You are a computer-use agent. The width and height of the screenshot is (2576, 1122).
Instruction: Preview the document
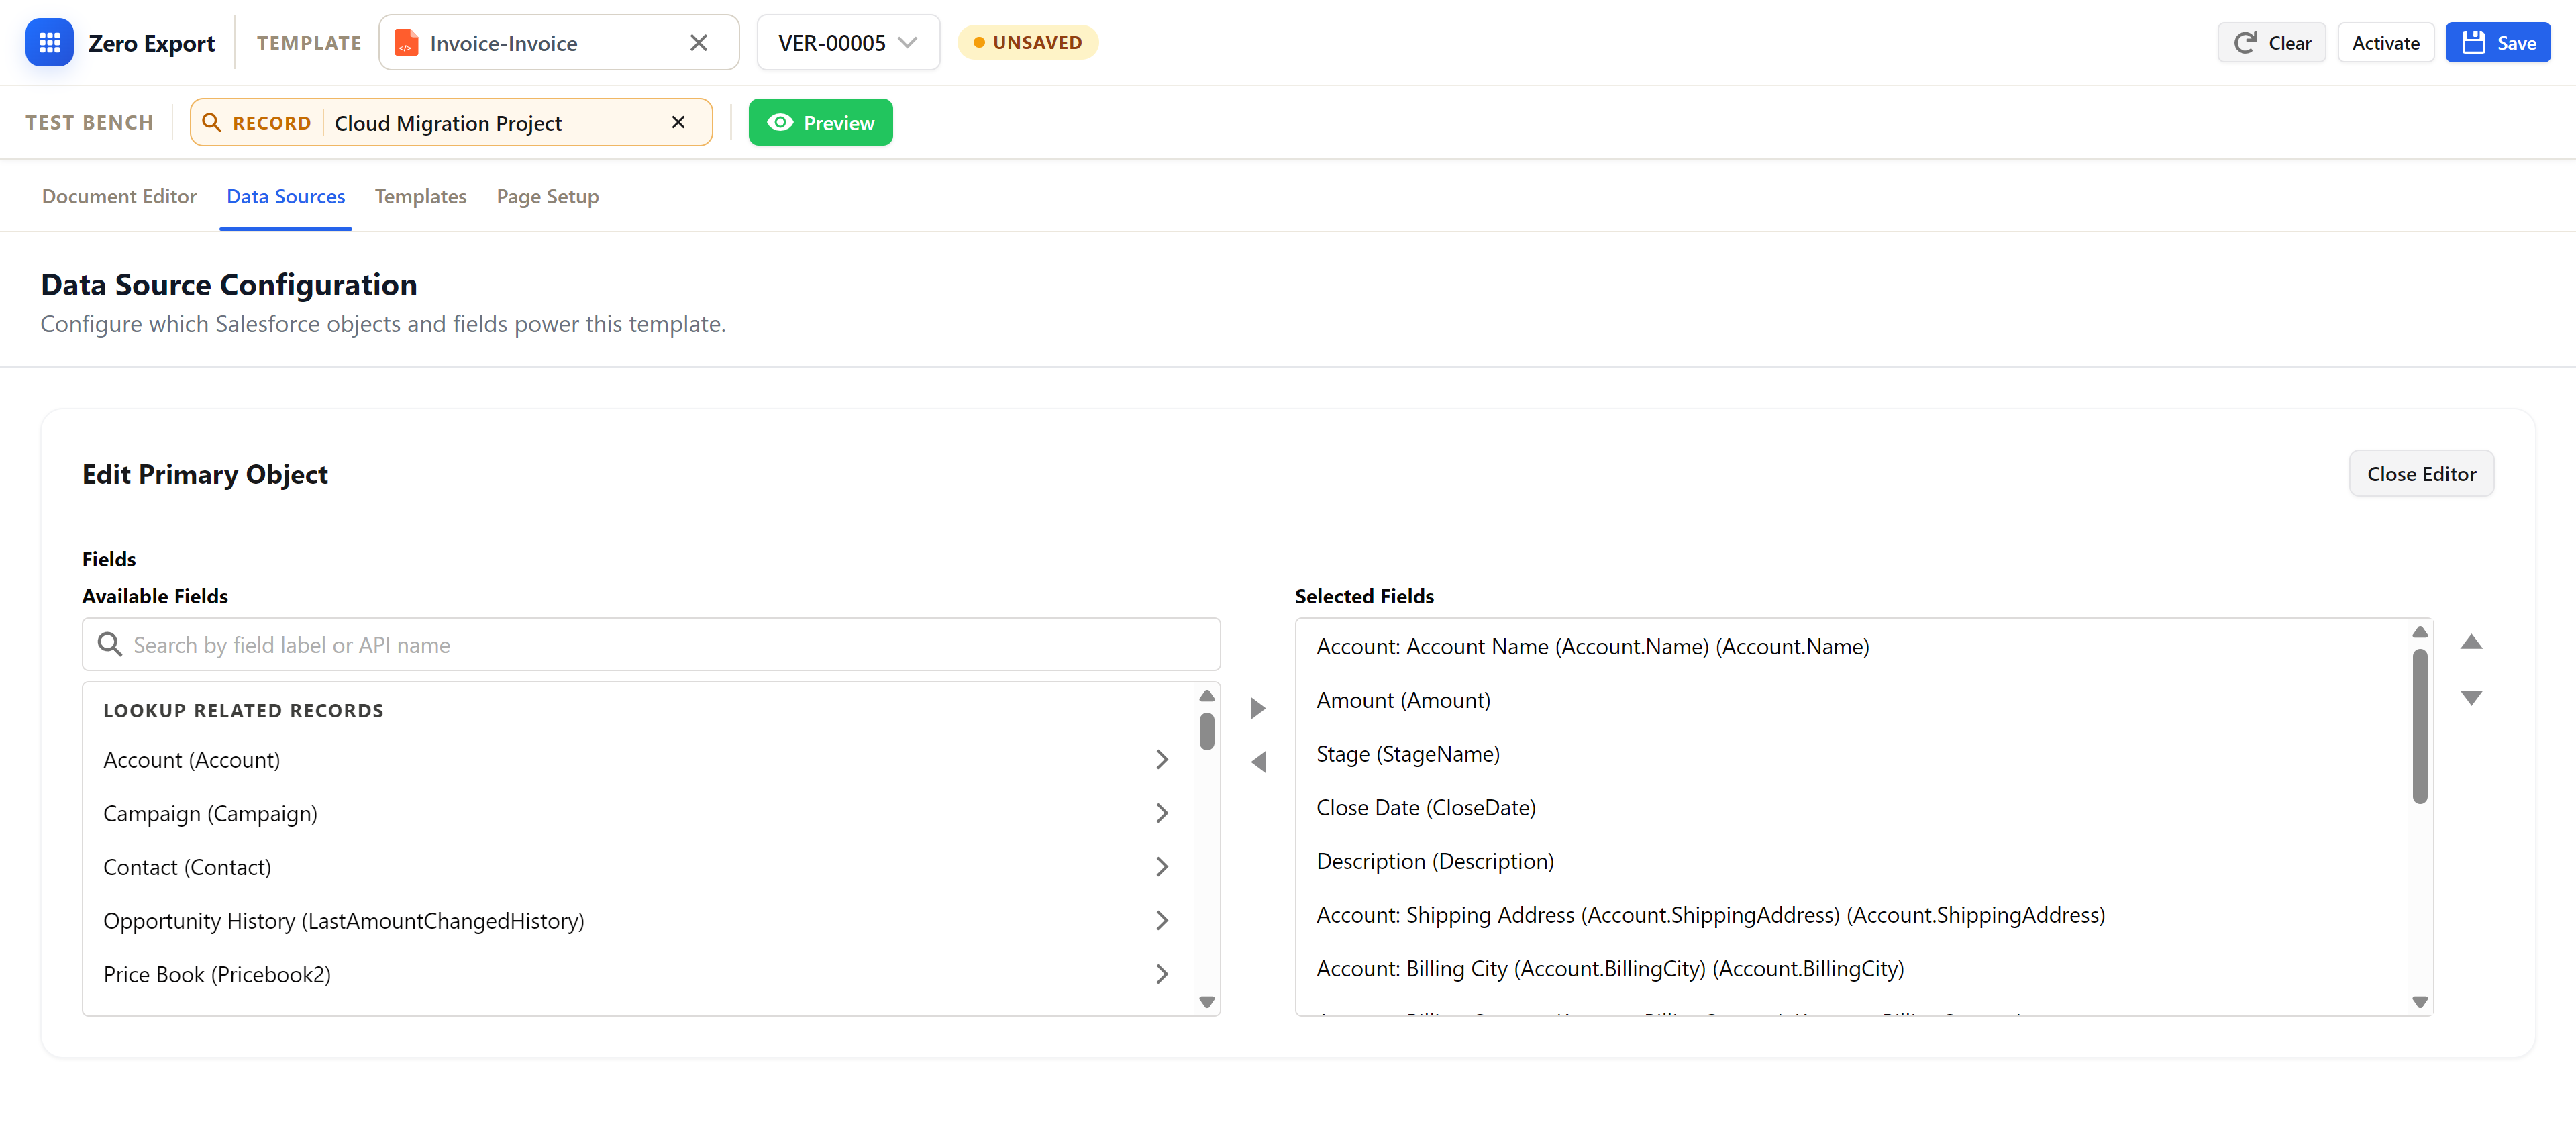(x=820, y=122)
